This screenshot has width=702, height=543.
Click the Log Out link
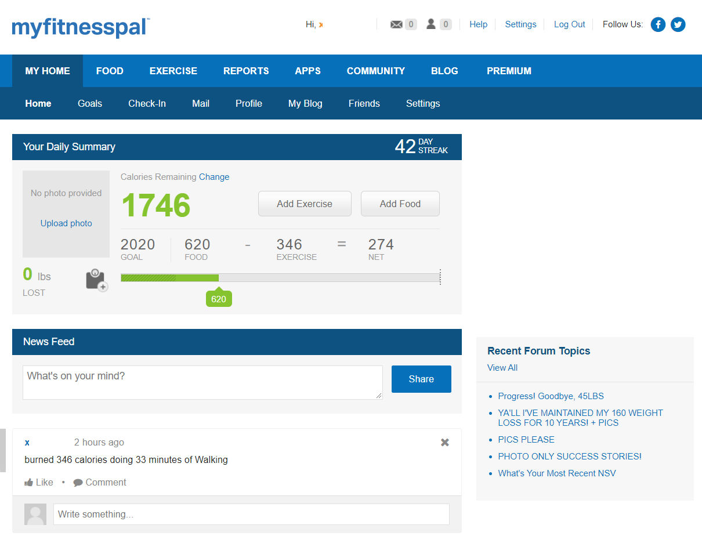[570, 24]
